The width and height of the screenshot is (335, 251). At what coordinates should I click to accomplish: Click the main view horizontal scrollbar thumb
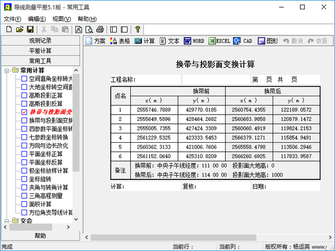tap(173, 237)
